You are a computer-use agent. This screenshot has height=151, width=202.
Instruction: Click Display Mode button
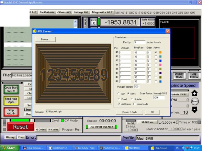(179, 75)
